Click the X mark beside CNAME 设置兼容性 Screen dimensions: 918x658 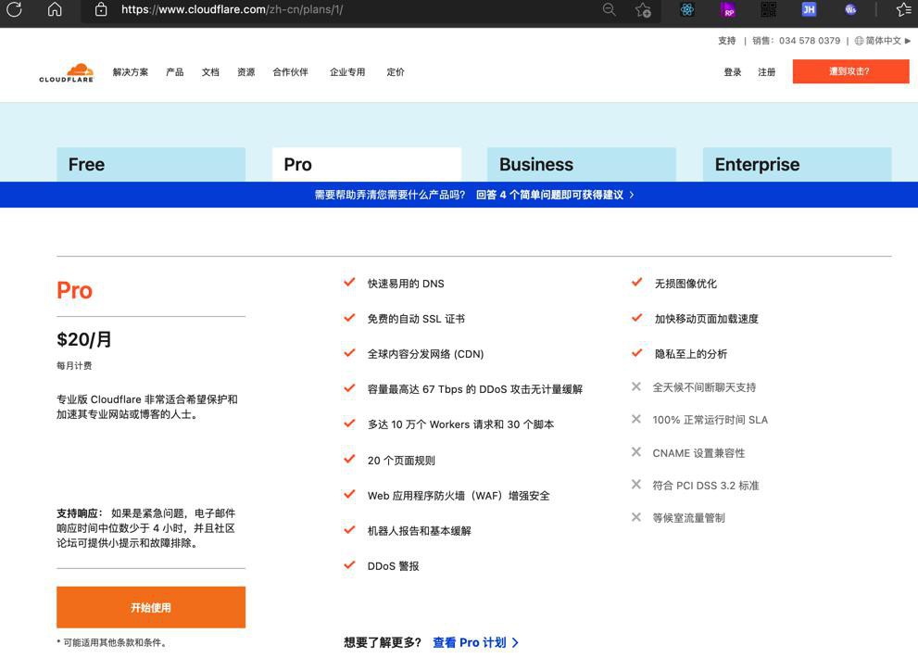coord(635,451)
